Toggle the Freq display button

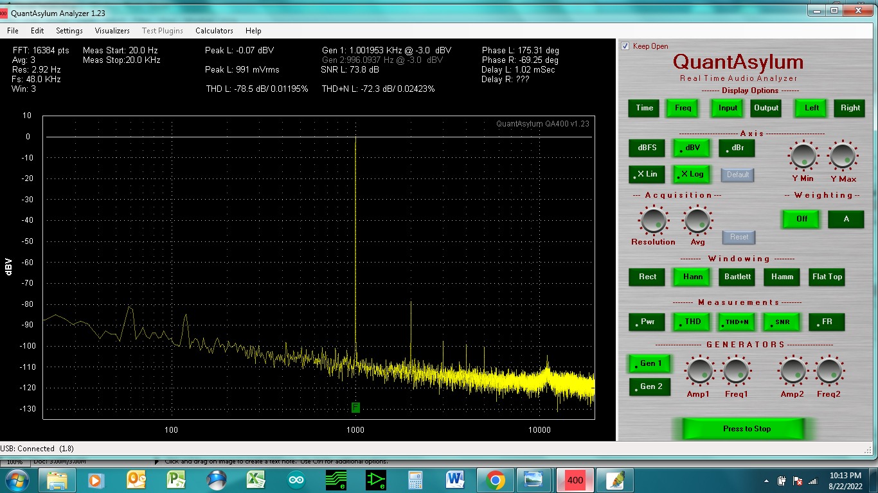683,108
